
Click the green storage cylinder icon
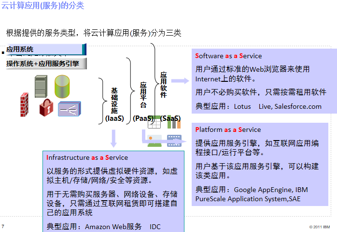tap(62, 86)
